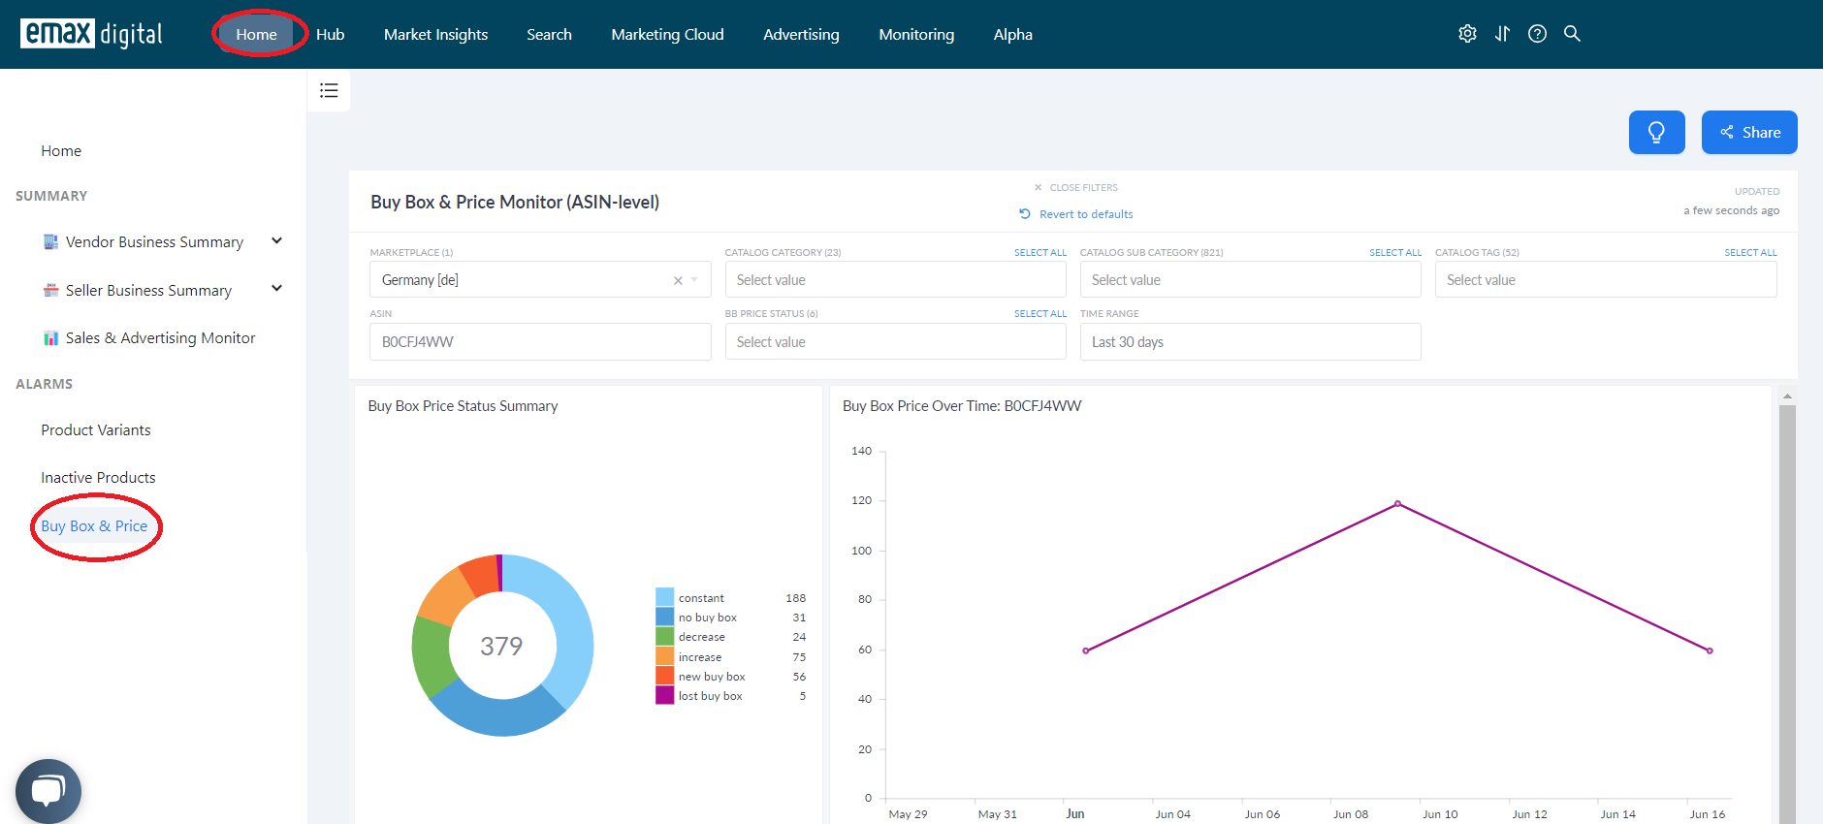Switch to Market Insights tab
The image size is (1823, 824).
435,34
